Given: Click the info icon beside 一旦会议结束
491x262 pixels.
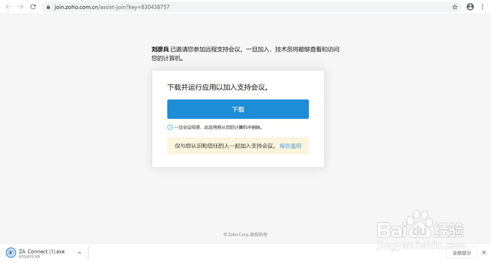Looking at the screenshot, I should [170, 127].
